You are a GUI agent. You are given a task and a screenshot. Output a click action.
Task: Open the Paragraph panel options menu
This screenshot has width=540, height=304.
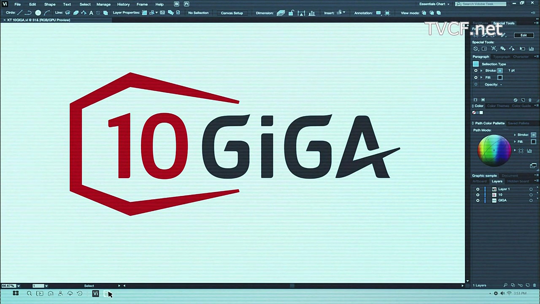click(x=536, y=57)
